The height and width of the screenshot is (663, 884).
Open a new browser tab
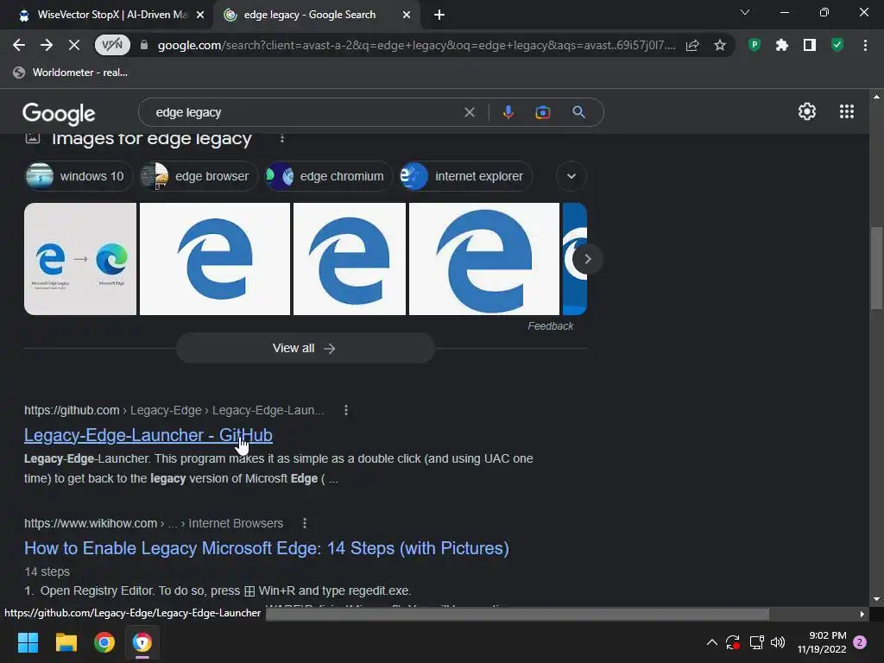click(439, 16)
